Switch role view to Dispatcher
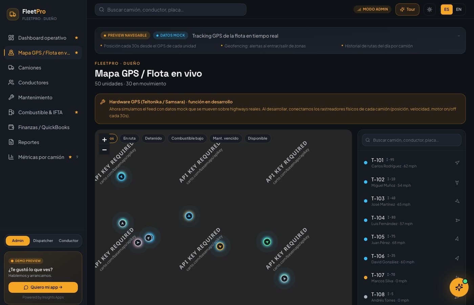Image resolution: width=474 pixels, height=305 pixels. tap(43, 241)
